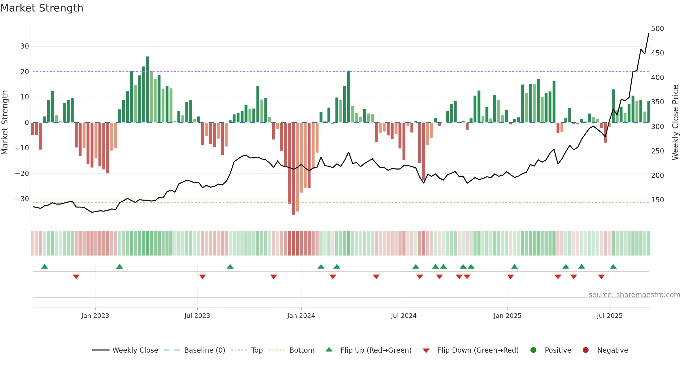Toggle the Flip Up (Red→Green) legend entry

point(369,350)
